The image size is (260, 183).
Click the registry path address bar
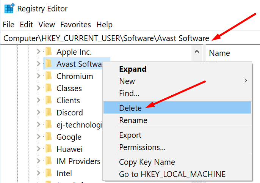click(130, 38)
